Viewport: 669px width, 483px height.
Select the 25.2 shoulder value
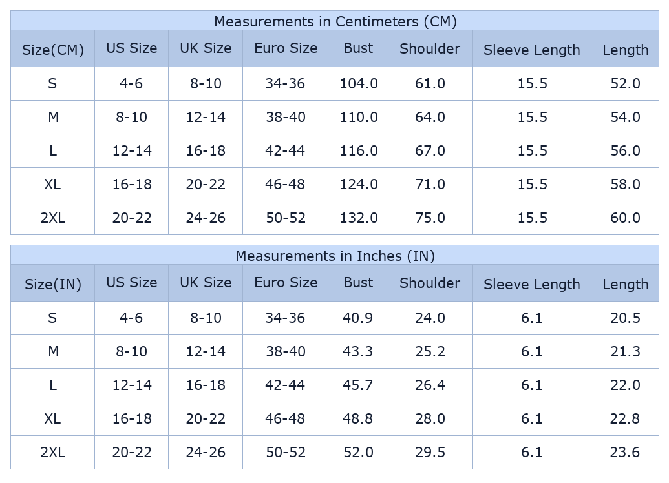tap(430, 351)
